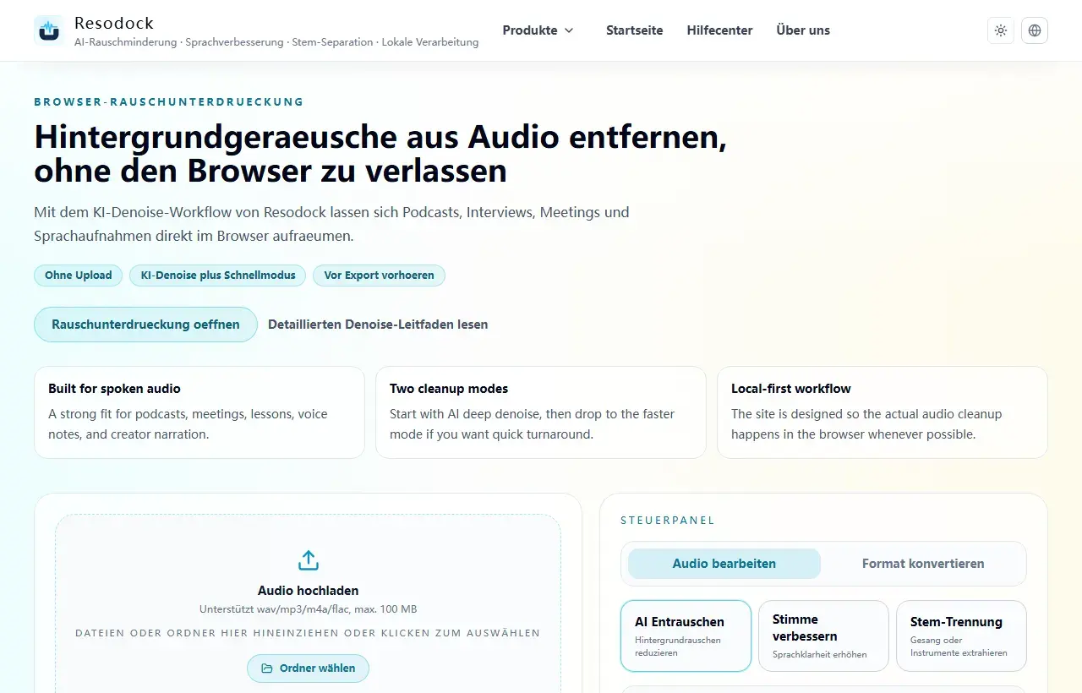Open the language globe icon
Viewport: 1082px width, 693px height.
pyautogui.click(x=1035, y=30)
